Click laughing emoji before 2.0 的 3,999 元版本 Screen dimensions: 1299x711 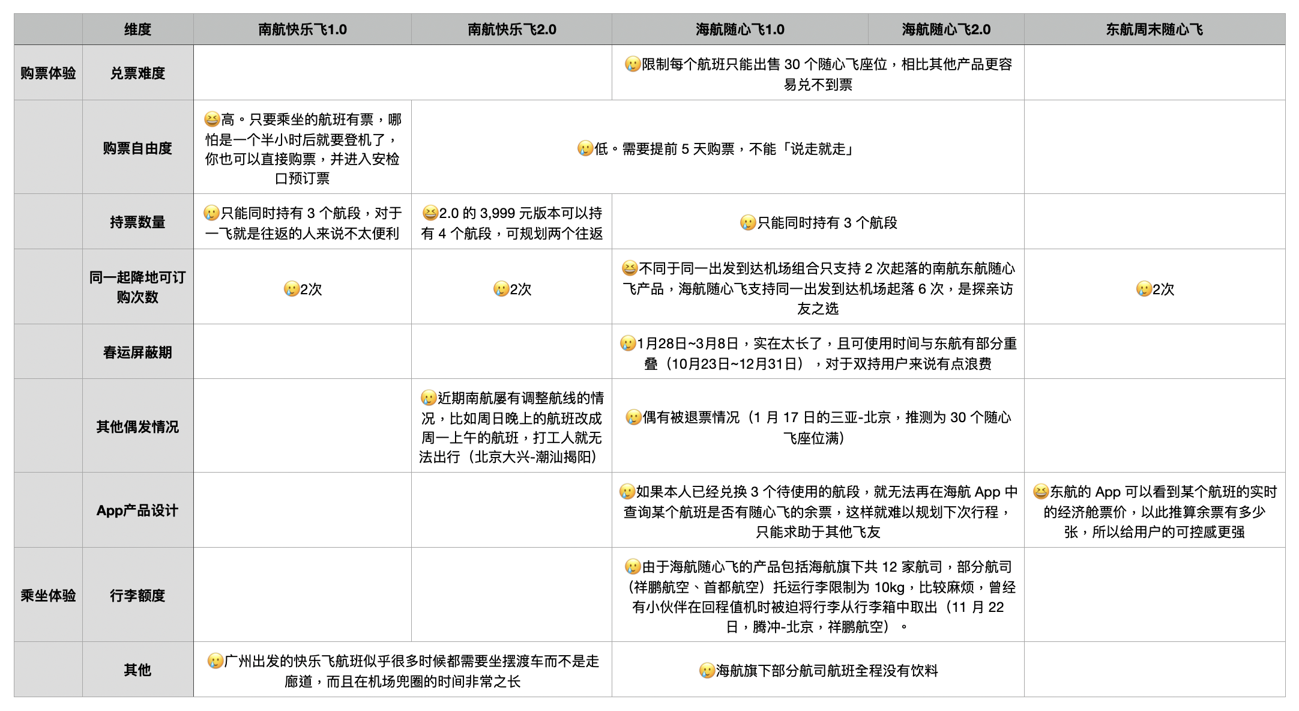click(430, 213)
